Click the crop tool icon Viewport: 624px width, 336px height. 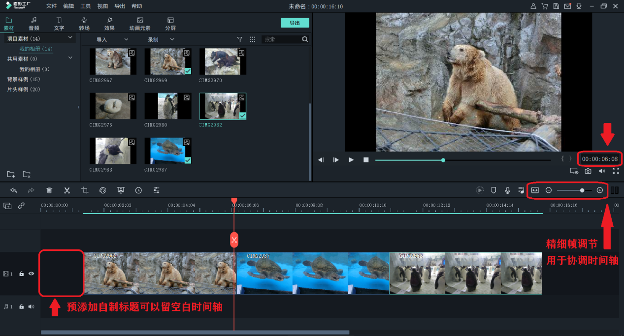(85, 190)
